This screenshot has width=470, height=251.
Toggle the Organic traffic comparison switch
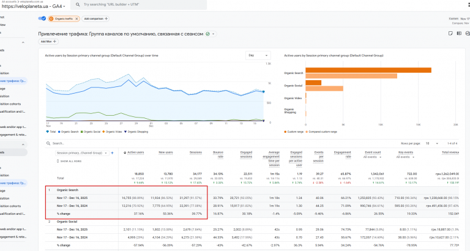coord(42,19)
